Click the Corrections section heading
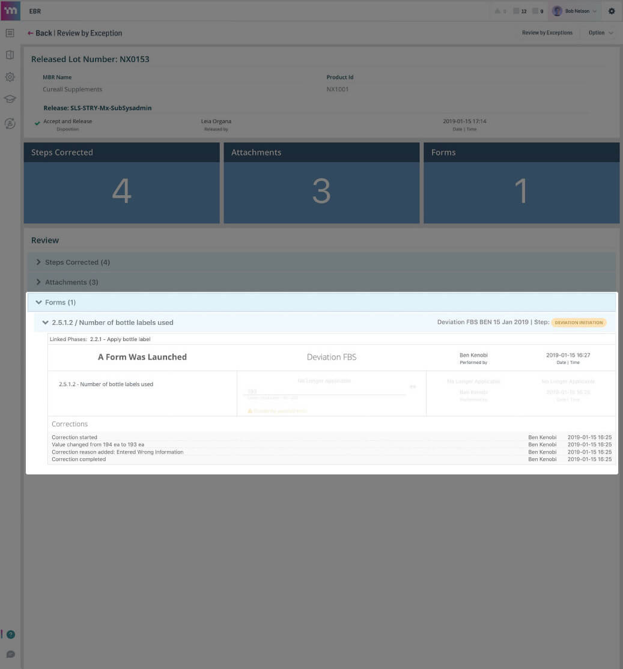Screen dimensions: 623x669 click(70, 423)
